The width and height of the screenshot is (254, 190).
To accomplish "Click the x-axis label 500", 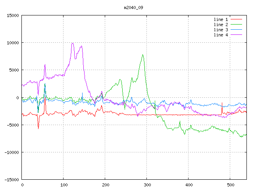I will [231, 185].
